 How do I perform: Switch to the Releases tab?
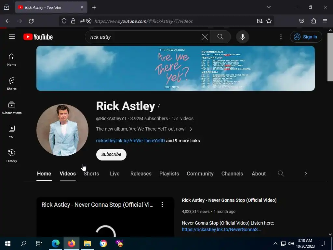(141, 174)
